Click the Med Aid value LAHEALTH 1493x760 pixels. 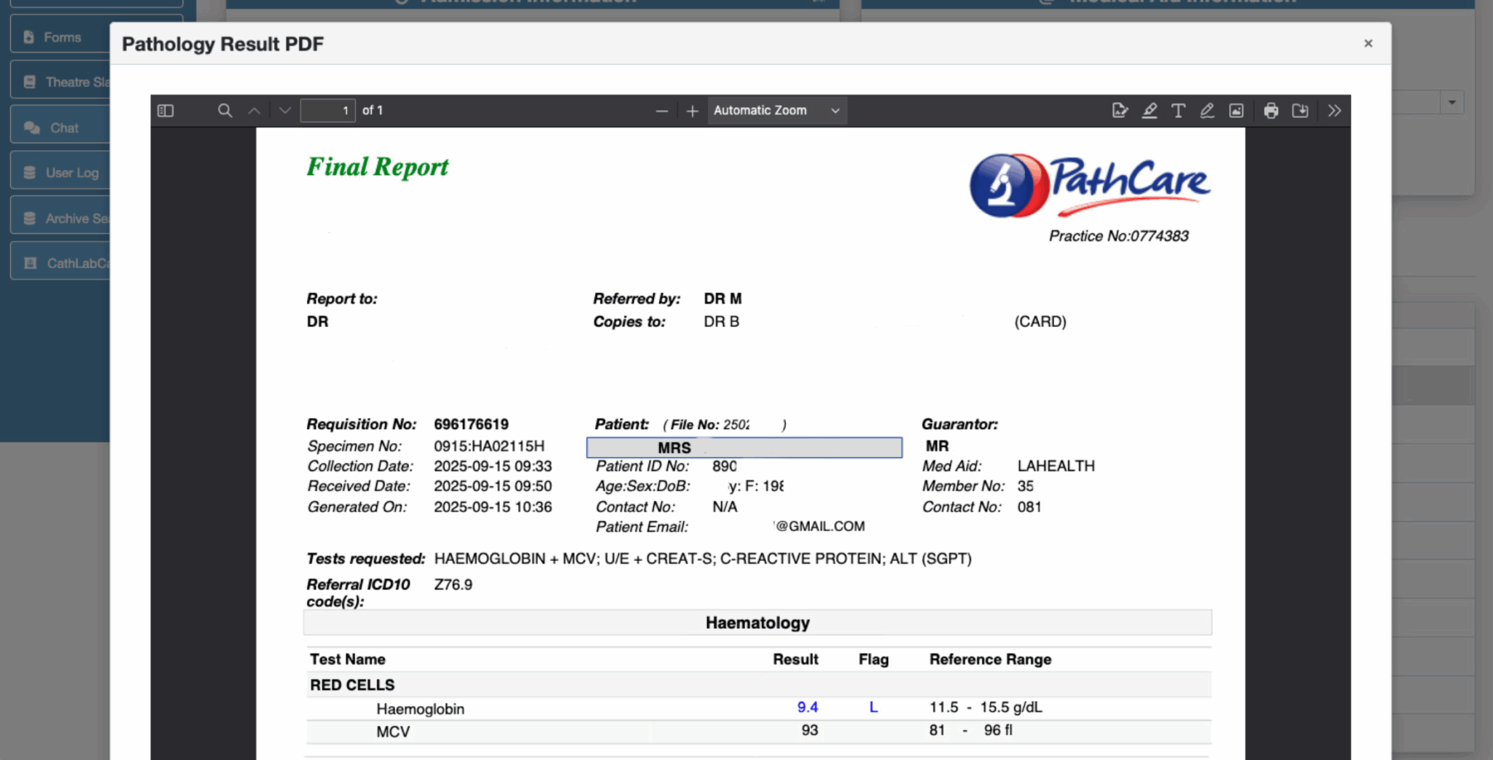click(x=1056, y=466)
